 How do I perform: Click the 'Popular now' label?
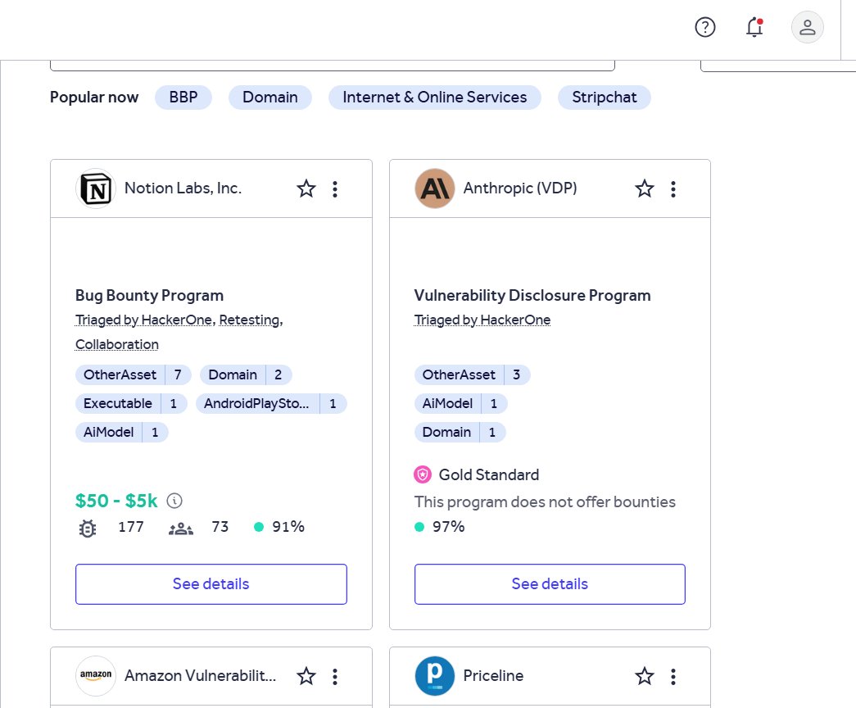(x=94, y=98)
